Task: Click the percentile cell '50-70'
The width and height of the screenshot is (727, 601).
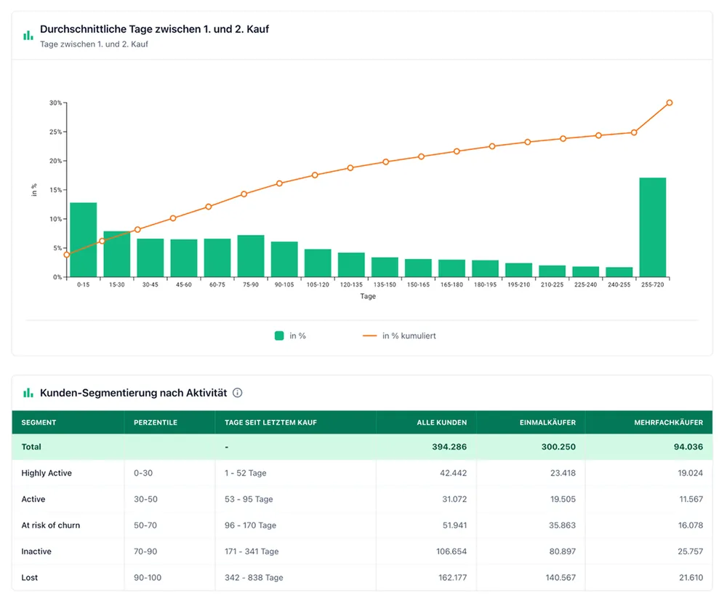Action: pyautogui.click(x=145, y=525)
